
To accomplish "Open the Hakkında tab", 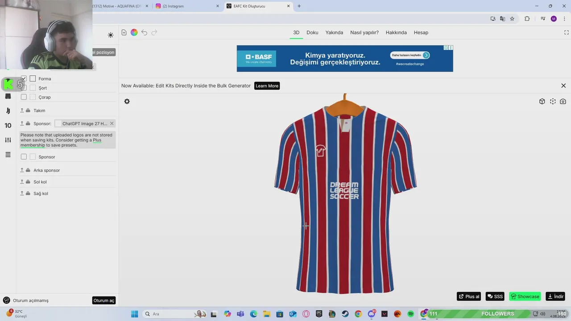I will pyautogui.click(x=396, y=33).
